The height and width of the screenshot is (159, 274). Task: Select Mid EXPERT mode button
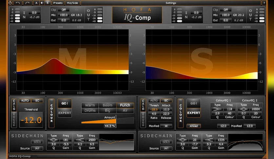click(x=65, y=113)
